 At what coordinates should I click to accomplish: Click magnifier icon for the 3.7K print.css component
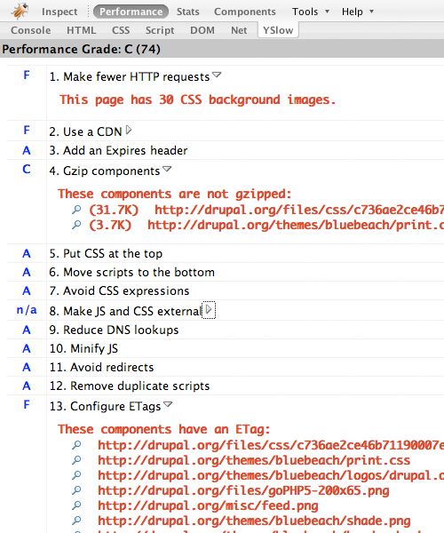pyautogui.click(x=76, y=225)
